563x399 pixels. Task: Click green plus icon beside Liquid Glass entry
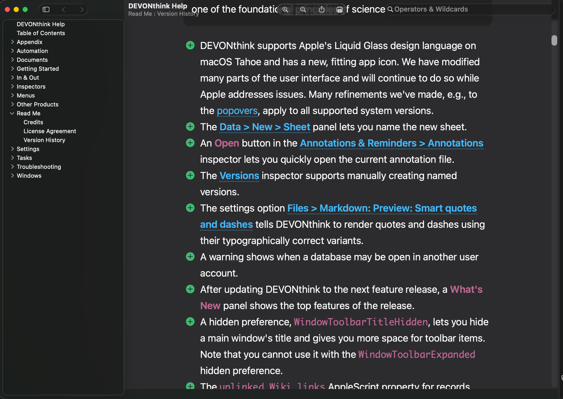190,46
